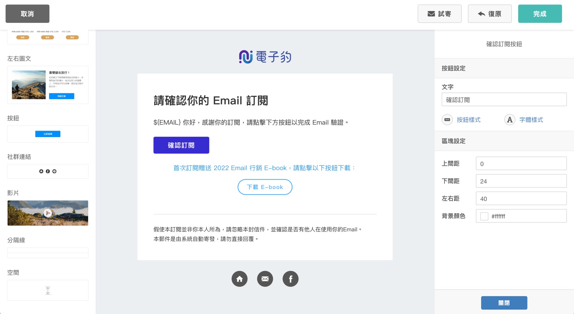Choose the 分隔線 divider block template
This screenshot has height=314, width=574.
[48, 253]
